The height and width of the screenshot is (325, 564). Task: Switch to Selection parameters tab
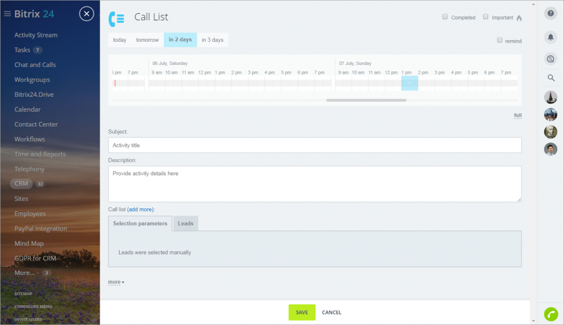click(x=140, y=223)
